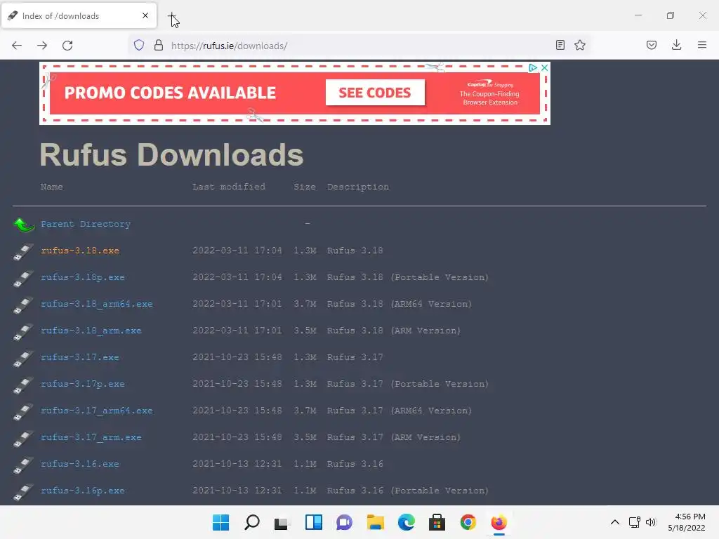Click the USB icon beside rufus-3.18_arm64.exe

pyautogui.click(x=23, y=305)
